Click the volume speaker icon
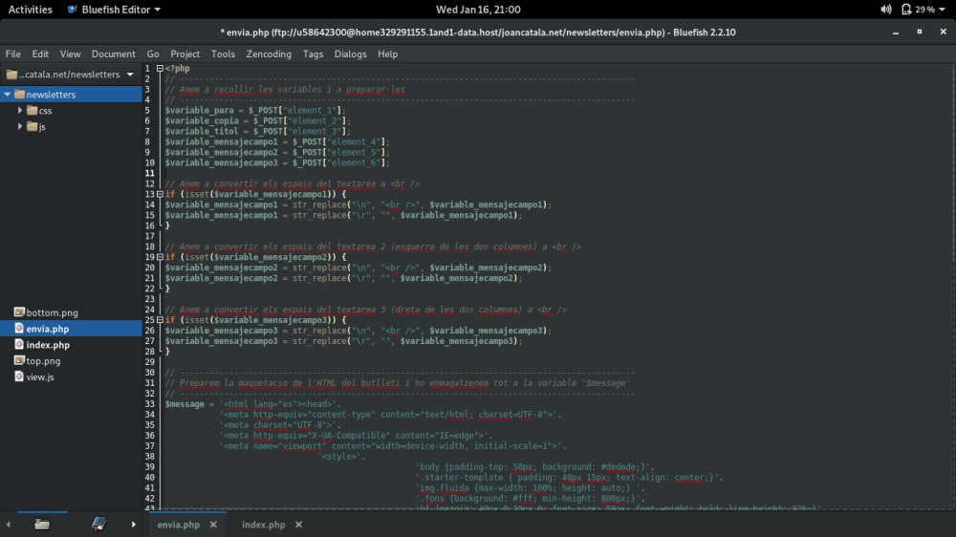This screenshot has width=956, height=537. pos(886,10)
